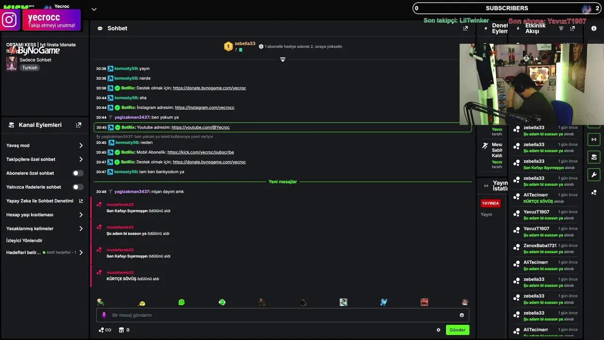Image resolution: width=604 pixels, height=340 pixels.
Task: Insert the blue emote from the emote row
Action: tap(384, 302)
